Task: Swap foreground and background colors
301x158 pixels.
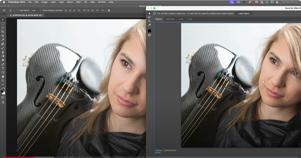Action: point(4,88)
